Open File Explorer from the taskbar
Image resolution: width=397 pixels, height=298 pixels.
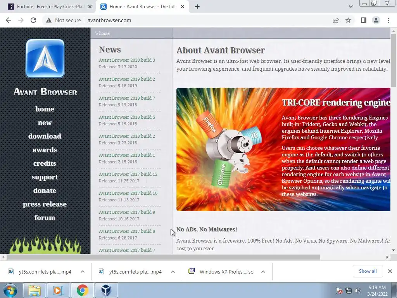35,290
